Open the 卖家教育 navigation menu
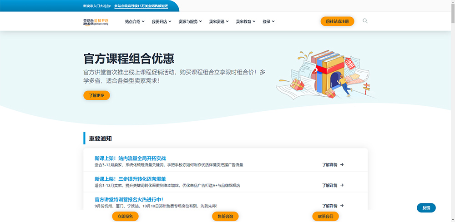455x222 pixels. [245, 21]
